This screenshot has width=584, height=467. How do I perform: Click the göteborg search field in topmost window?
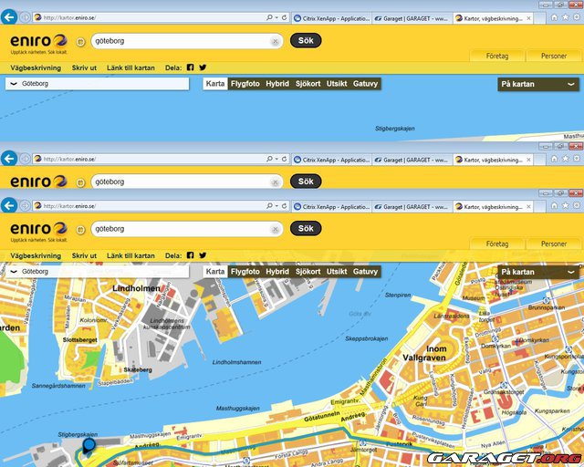click(181, 41)
